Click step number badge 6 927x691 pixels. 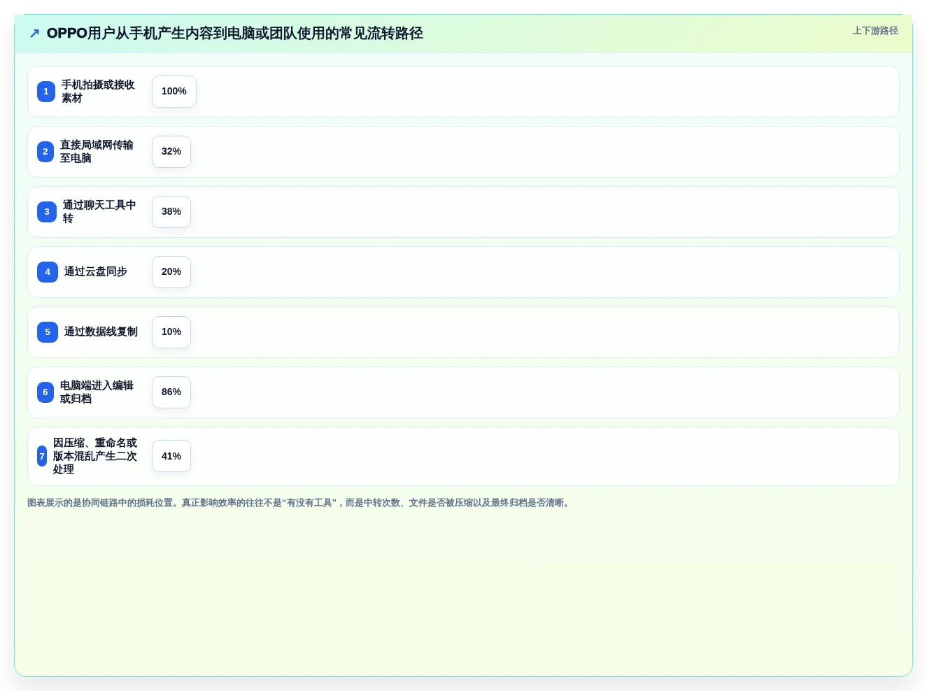[x=45, y=392]
